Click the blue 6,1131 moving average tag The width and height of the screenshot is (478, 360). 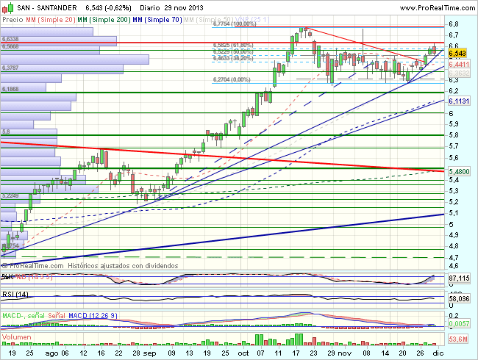[x=459, y=101]
